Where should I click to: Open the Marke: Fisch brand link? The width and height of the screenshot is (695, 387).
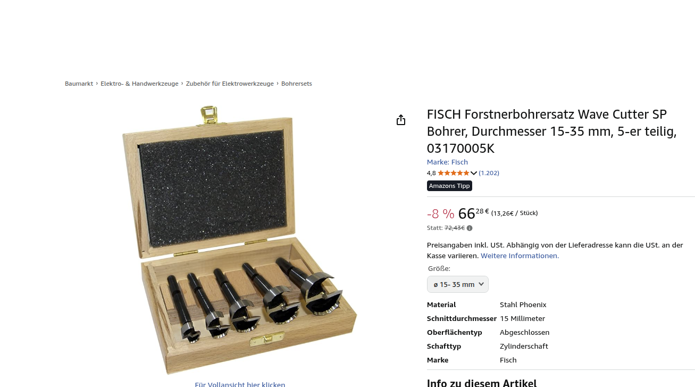[447, 162]
